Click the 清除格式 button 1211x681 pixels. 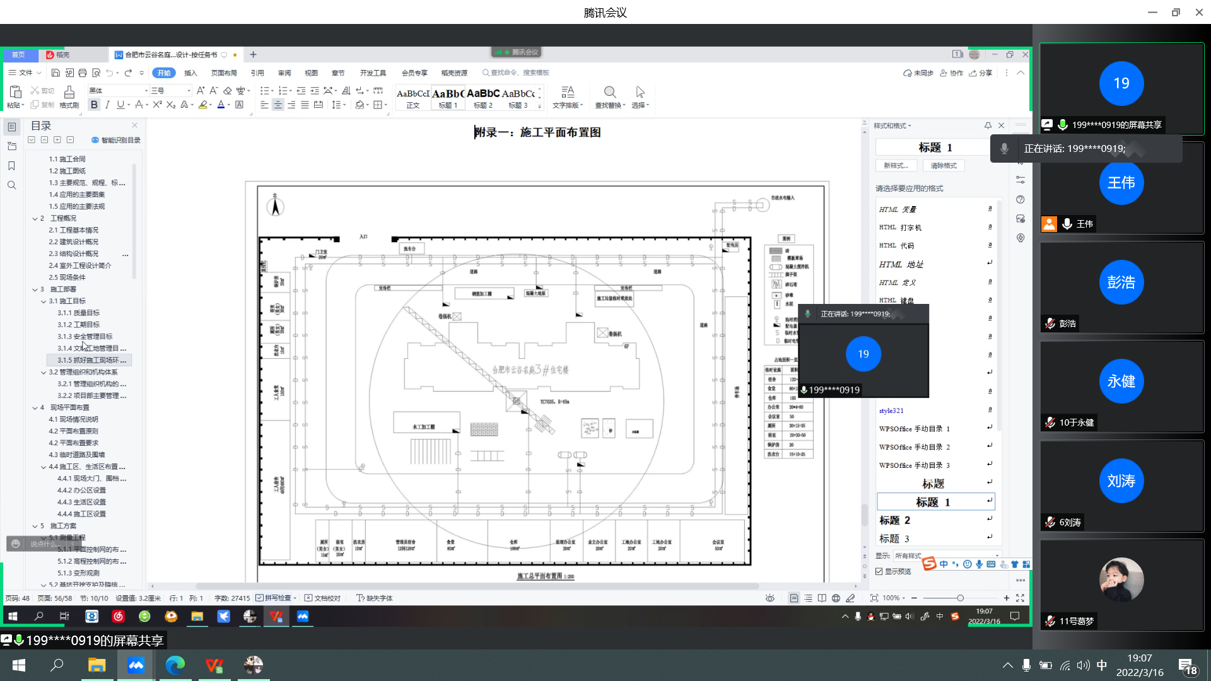[944, 166]
